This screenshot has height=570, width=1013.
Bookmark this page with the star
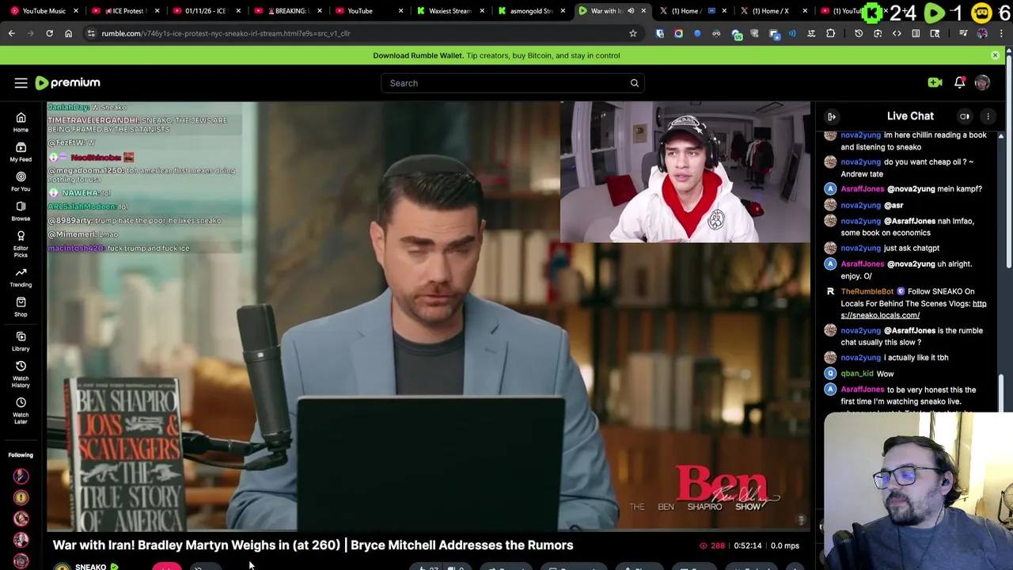pyautogui.click(x=632, y=33)
